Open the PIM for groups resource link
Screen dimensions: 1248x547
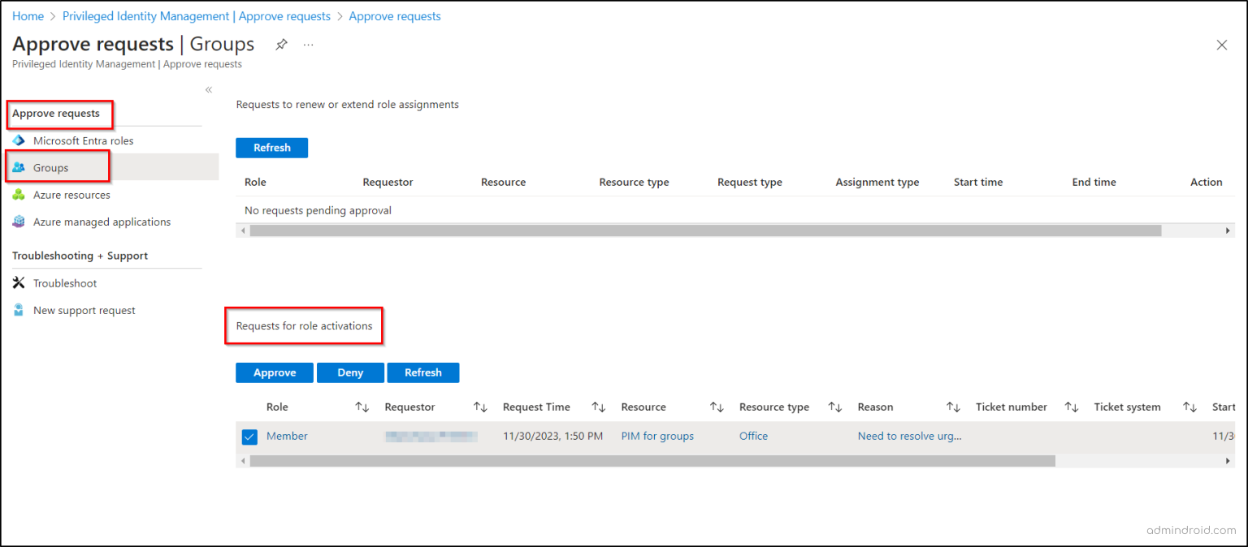pyautogui.click(x=657, y=436)
